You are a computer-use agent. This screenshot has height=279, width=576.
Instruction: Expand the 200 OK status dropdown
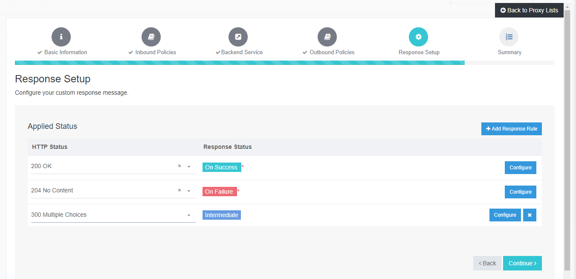pos(189,166)
